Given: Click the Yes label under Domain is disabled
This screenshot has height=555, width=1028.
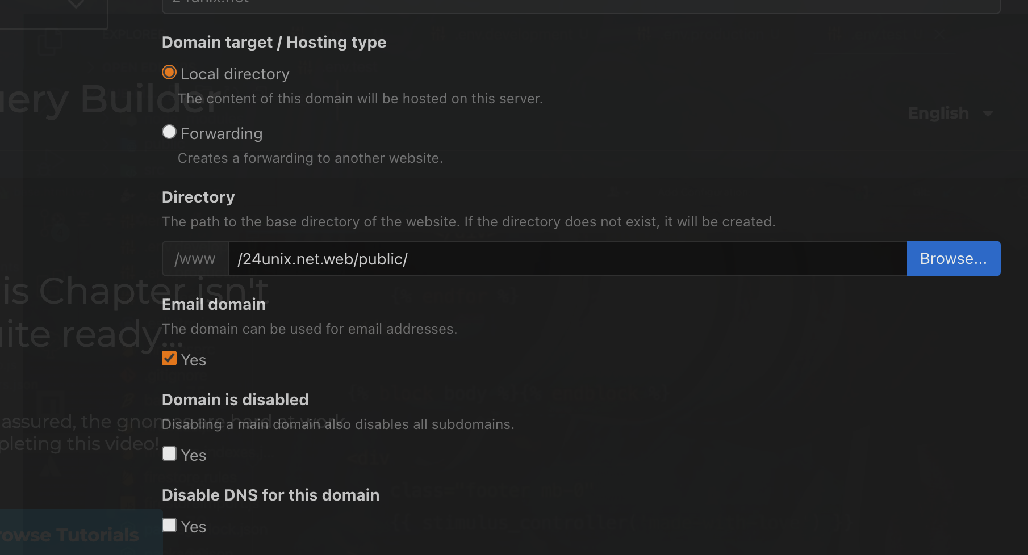Looking at the screenshot, I should [194, 456].
